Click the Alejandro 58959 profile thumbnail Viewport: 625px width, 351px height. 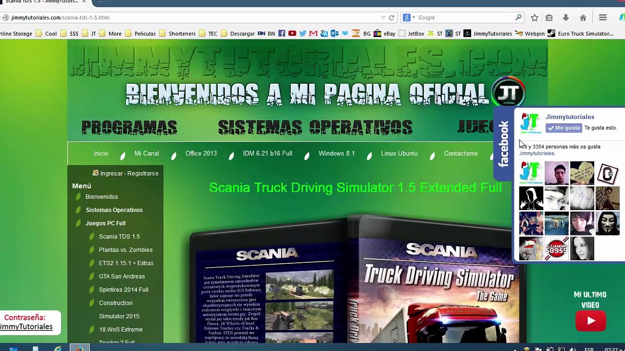(557, 249)
